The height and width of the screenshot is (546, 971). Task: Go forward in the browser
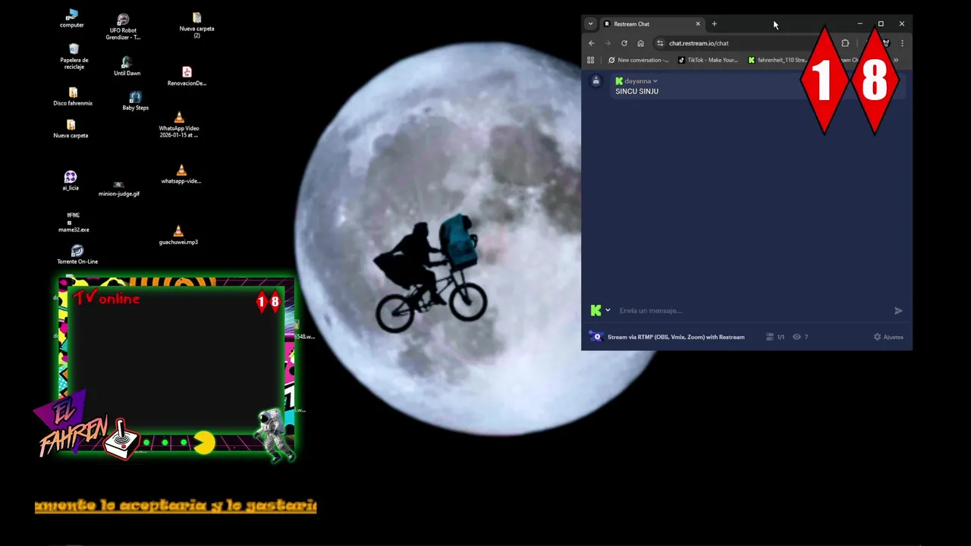pyautogui.click(x=608, y=43)
